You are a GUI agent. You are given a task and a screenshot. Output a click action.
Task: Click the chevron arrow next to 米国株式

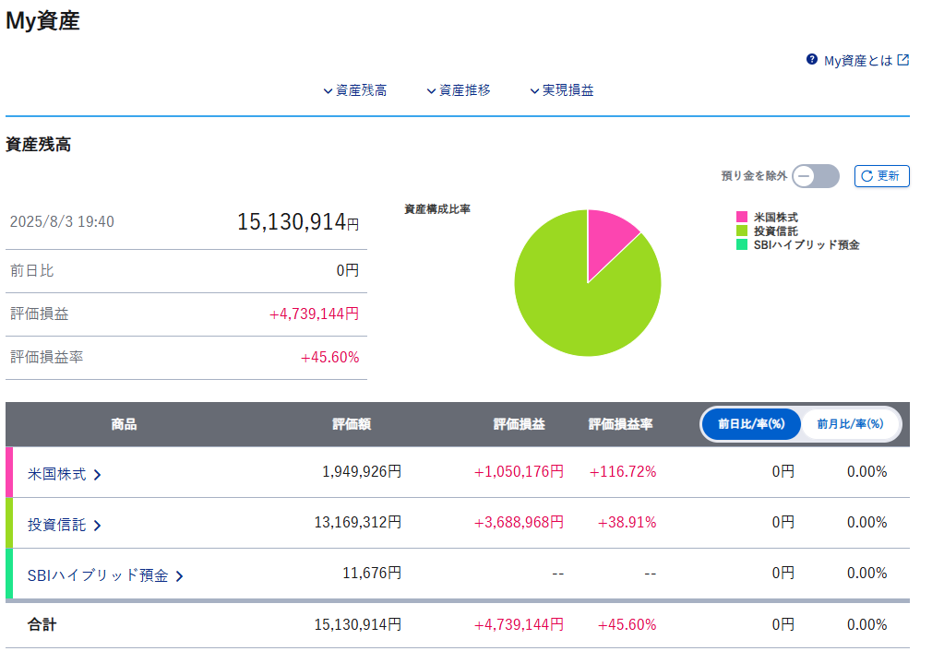pos(98,474)
